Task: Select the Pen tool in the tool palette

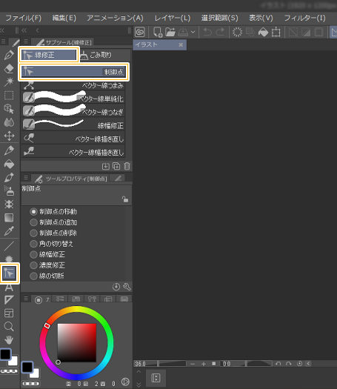Action: [x=9, y=55]
